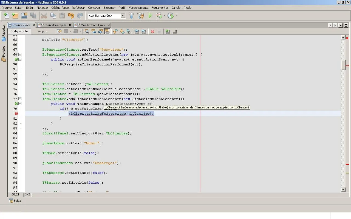Collapse the code fold at line 68
351x219 pixels.
pyautogui.click(x=20, y=54)
